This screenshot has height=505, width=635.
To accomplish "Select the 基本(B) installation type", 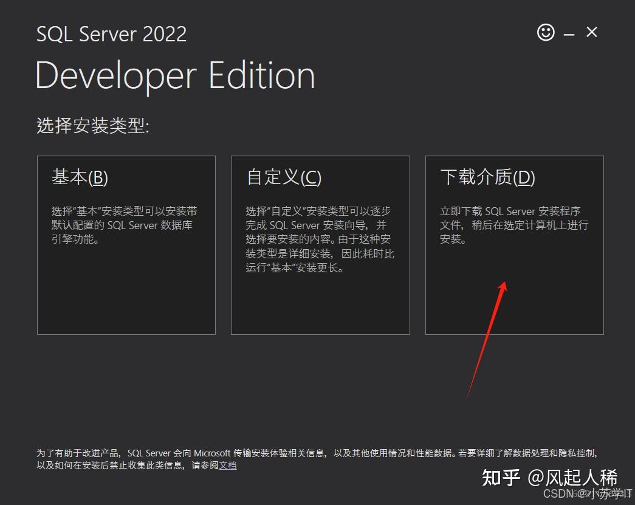I will click(x=126, y=245).
